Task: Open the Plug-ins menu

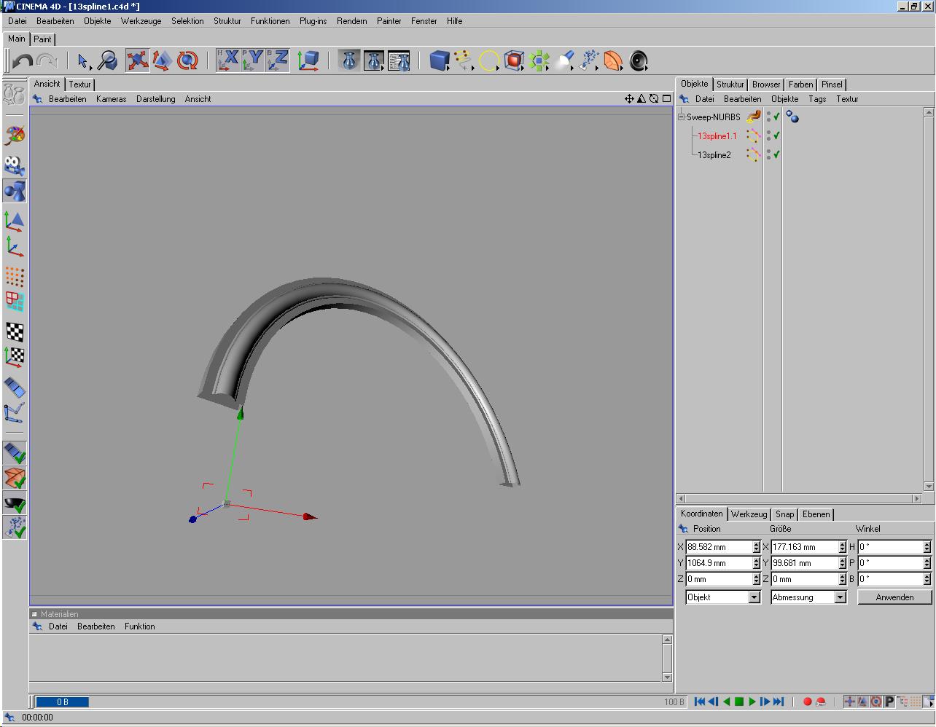Action: click(x=313, y=21)
